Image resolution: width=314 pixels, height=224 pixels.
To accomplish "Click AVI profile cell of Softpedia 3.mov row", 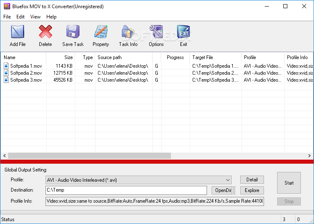I will tap(262, 80).
